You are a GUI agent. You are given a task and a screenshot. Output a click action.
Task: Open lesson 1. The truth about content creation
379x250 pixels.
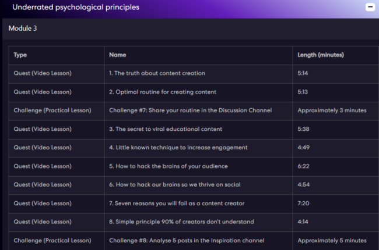[157, 73]
